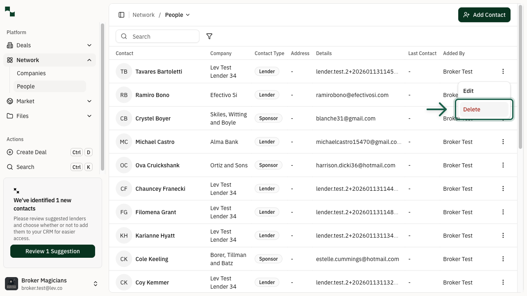Viewport: 527px width, 296px height.
Task: Open row actions for Michael Castro
Action: tap(503, 142)
